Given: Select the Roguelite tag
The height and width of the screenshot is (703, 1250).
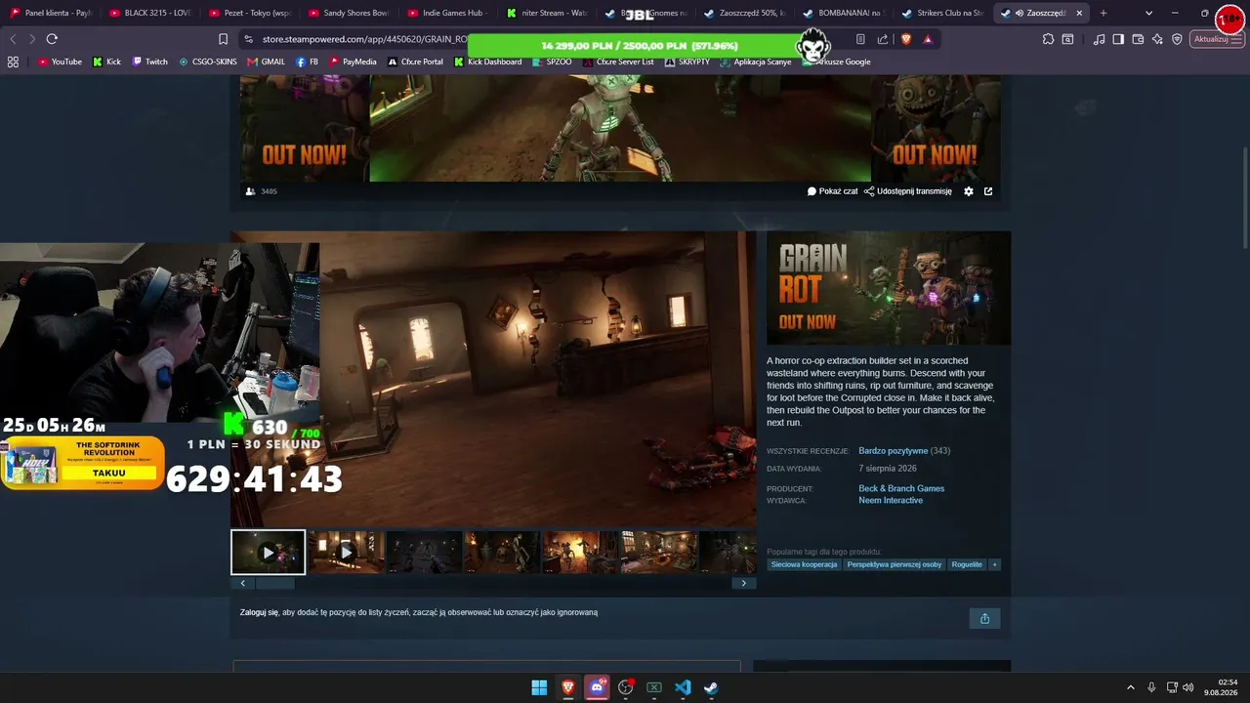Looking at the screenshot, I should click(x=967, y=564).
